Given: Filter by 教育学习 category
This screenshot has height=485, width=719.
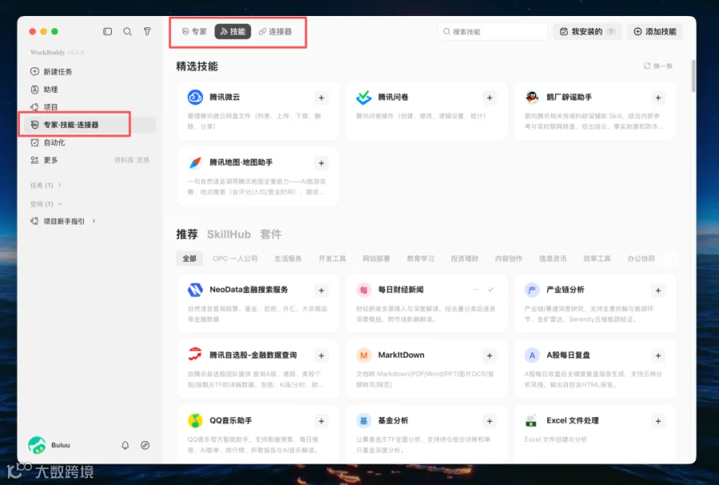Looking at the screenshot, I should (420, 259).
